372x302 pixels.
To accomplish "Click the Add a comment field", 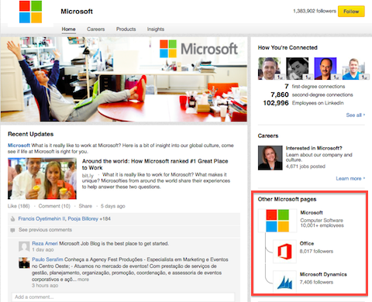I will 123,297.
